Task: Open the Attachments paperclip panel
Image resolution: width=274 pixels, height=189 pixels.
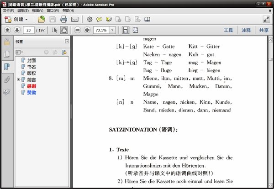Action: pyautogui.click(x=6, y=79)
